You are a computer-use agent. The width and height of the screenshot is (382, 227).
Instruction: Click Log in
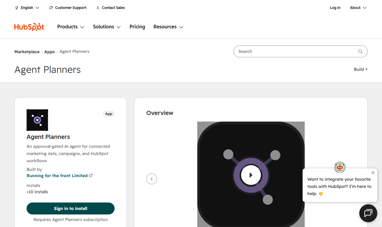coord(335,8)
